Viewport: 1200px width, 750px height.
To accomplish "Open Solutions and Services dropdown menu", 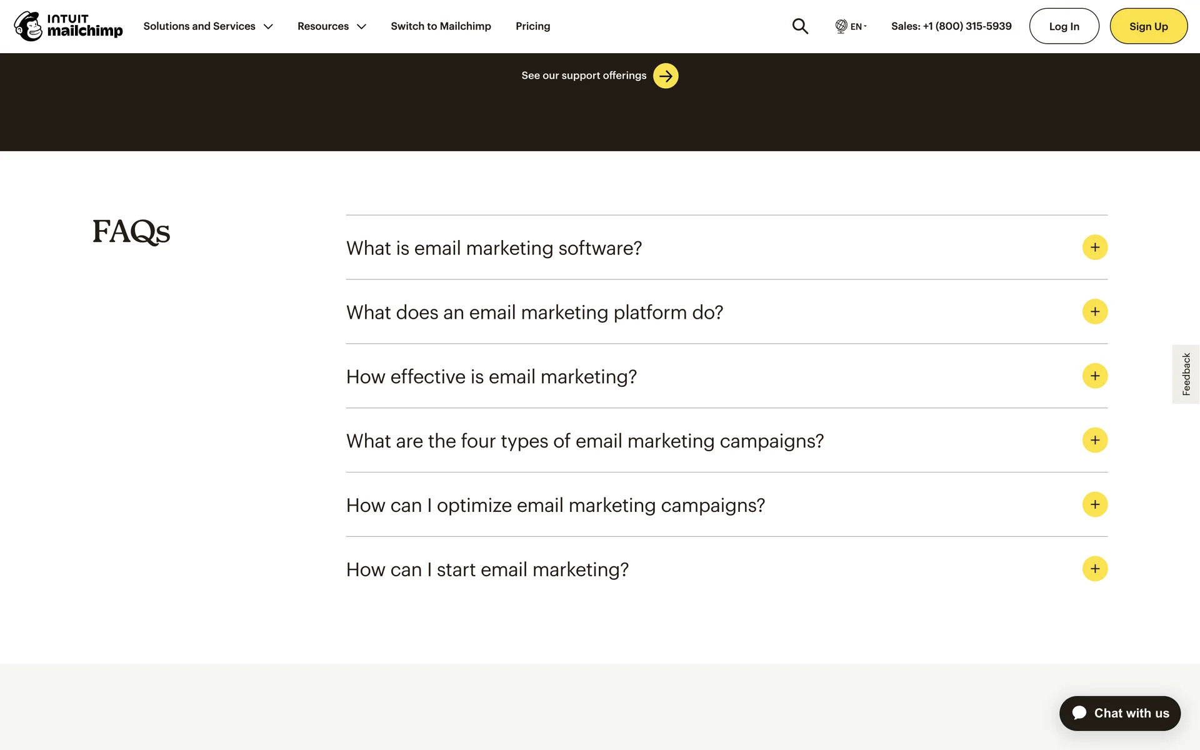I will tap(208, 26).
